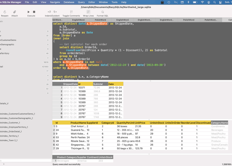232x166 pixels.
Task: Click the Format SQL icon
Action: (x=102, y=12)
